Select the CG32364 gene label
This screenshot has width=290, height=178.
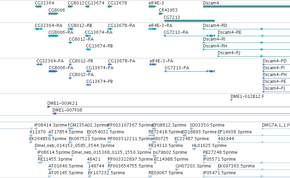coord(44,3)
